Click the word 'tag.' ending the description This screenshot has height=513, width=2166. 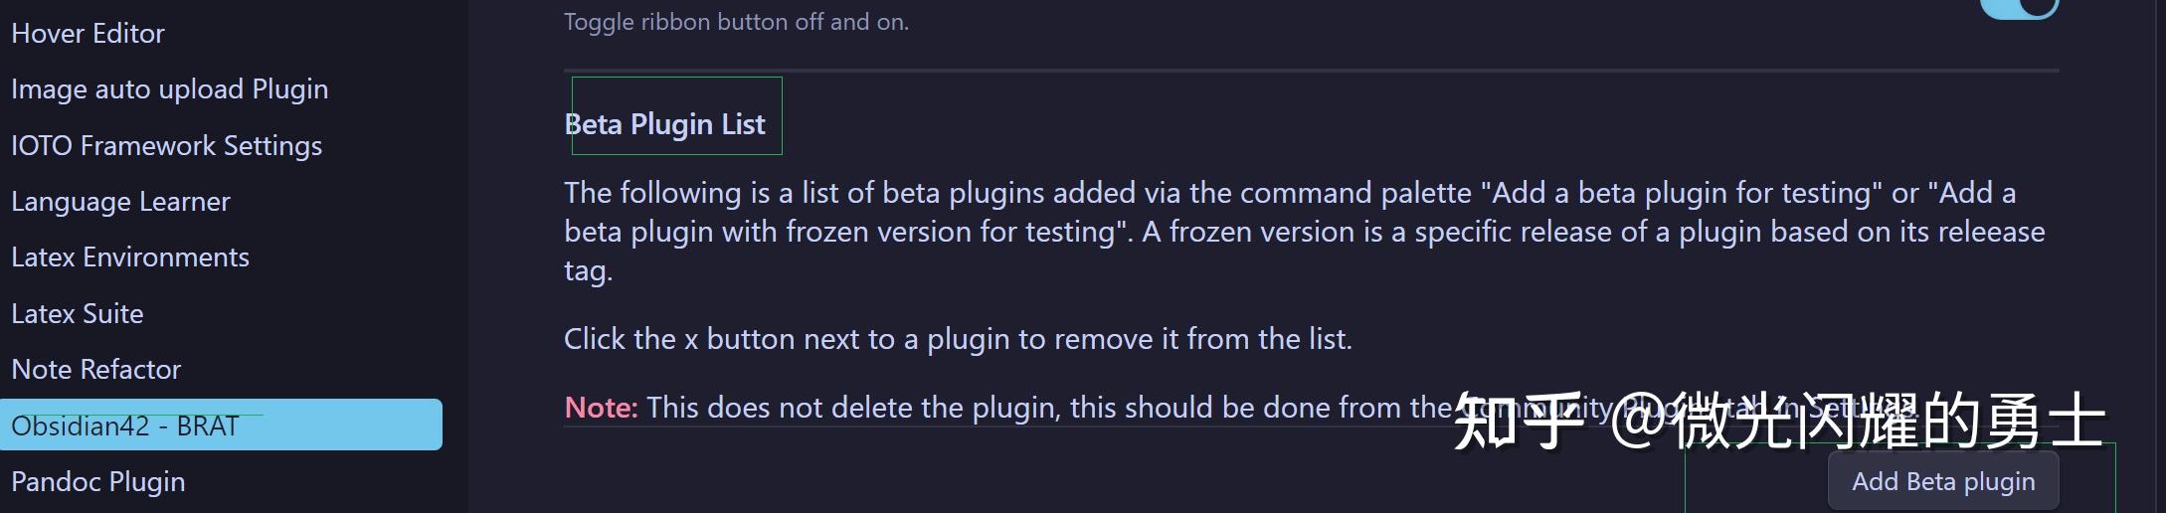coord(588,270)
